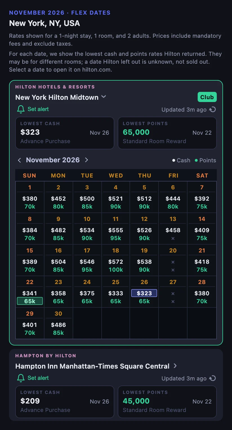Viewport: 232px width, 430px height.
Task: Click the refresh icon for New York Hilton Midtown
Action: (x=213, y=110)
